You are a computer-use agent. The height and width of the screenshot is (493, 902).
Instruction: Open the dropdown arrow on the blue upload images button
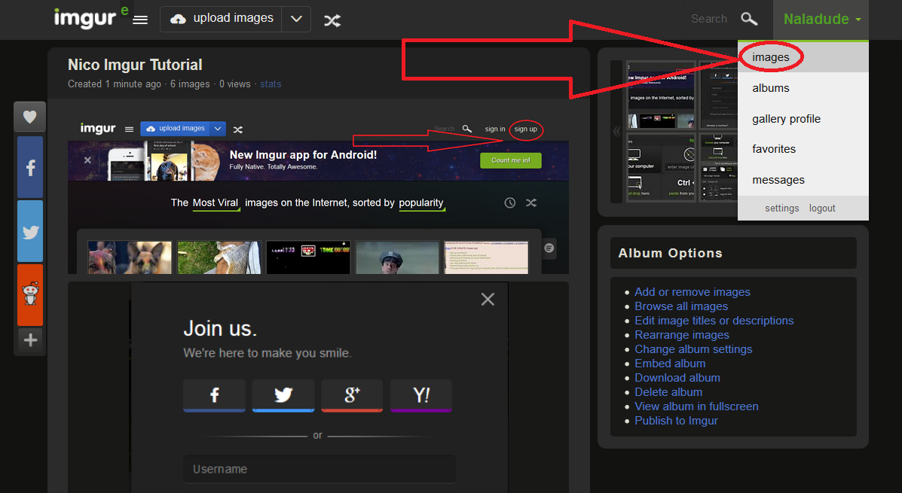point(218,129)
